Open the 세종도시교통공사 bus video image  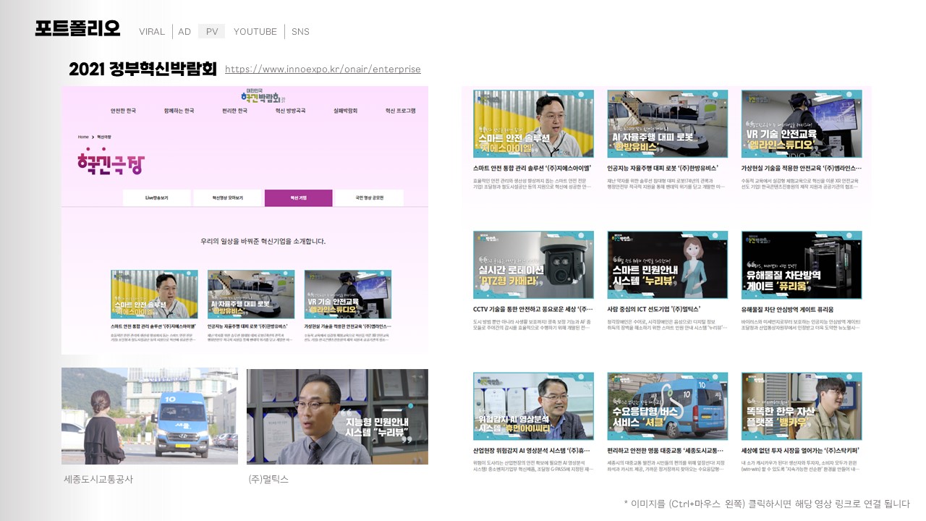(150, 416)
